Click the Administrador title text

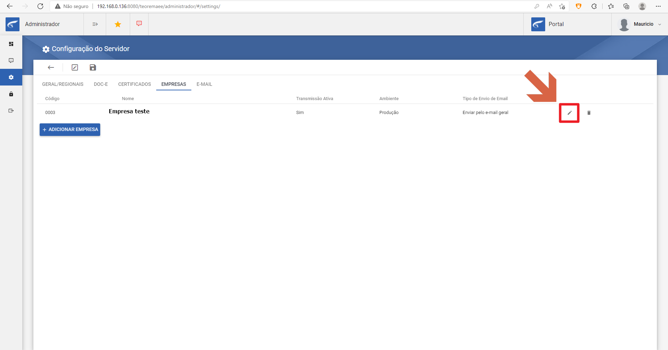pyautogui.click(x=42, y=24)
